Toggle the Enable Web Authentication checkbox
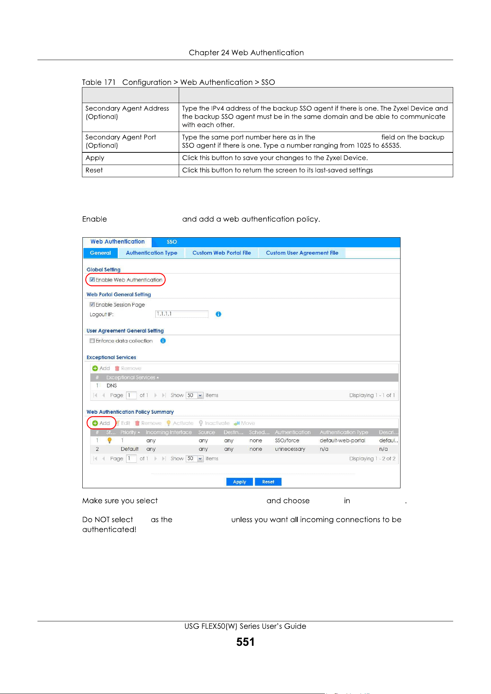The image size is (491, 694). point(92,280)
